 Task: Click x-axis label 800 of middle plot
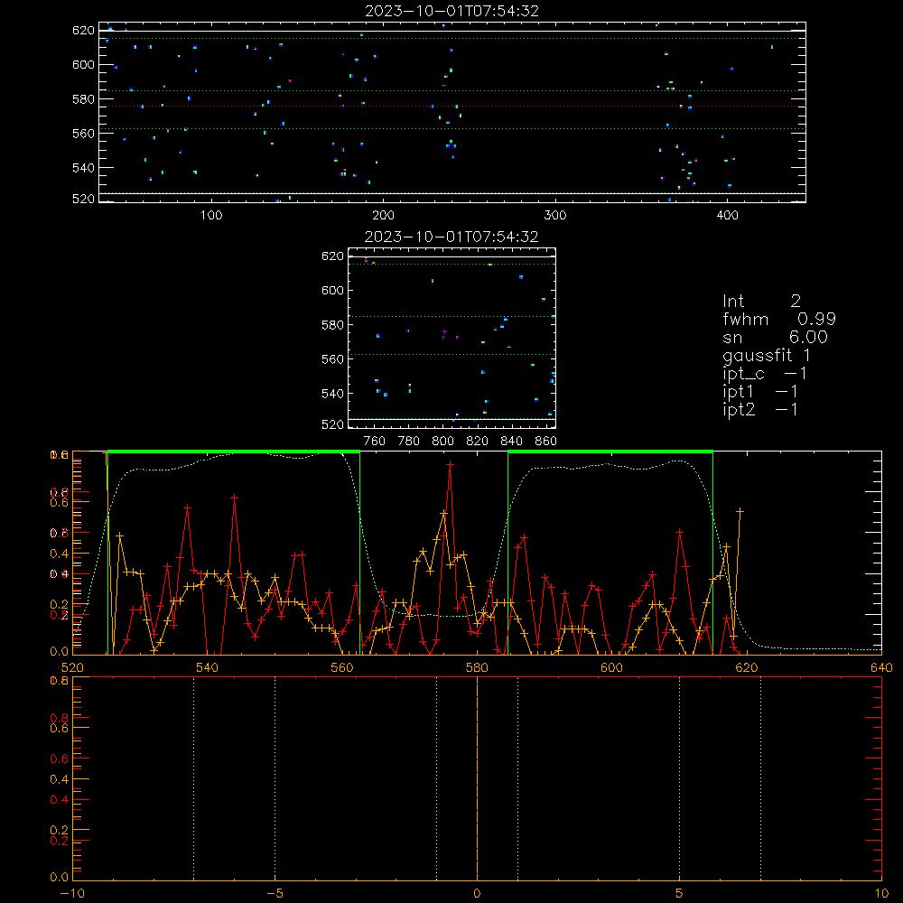[442, 442]
